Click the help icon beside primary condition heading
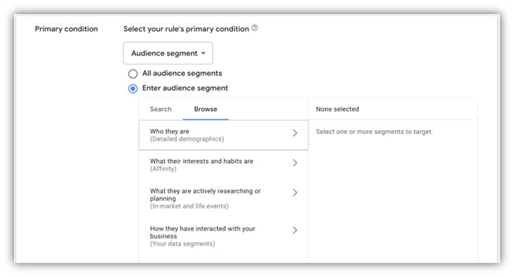 click(x=255, y=28)
